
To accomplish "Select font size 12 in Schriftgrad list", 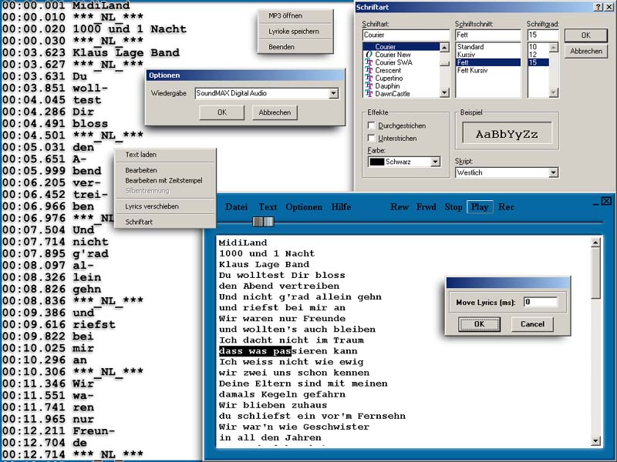I will 533,55.
